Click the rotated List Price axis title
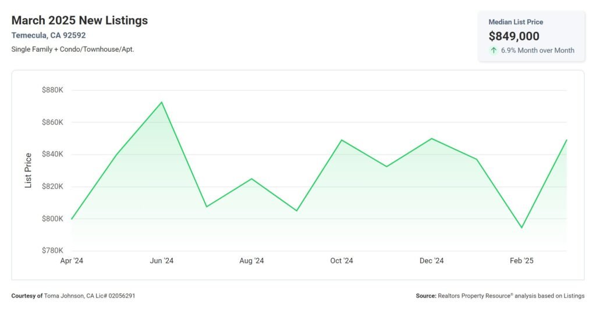This screenshot has height=312, width=596. (x=28, y=170)
